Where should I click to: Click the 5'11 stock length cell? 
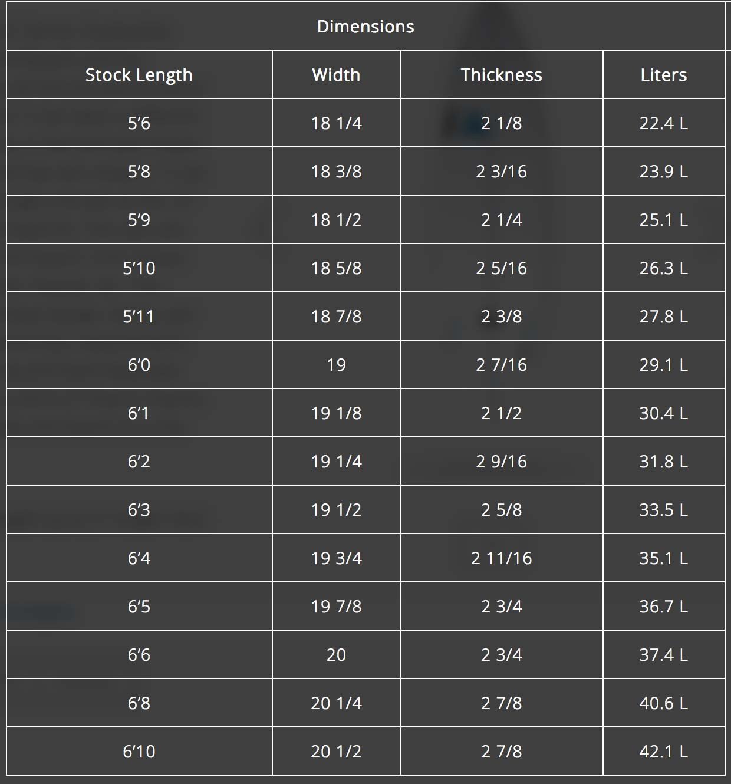pos(139,317)
